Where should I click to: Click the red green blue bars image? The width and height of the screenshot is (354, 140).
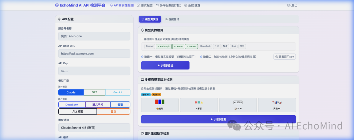[160, 102]
